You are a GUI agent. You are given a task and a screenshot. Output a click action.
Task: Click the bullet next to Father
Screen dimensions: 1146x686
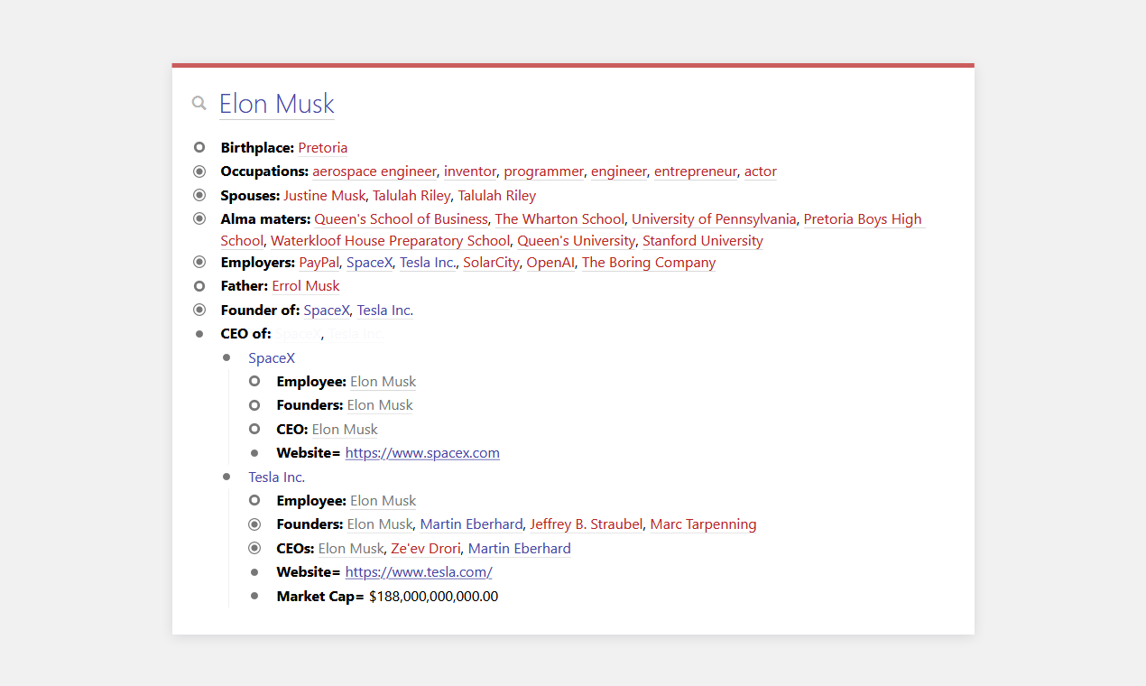pos(199,286)
